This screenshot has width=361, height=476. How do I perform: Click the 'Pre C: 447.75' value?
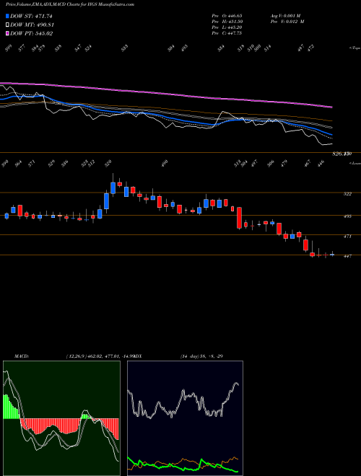coord(227,33)
